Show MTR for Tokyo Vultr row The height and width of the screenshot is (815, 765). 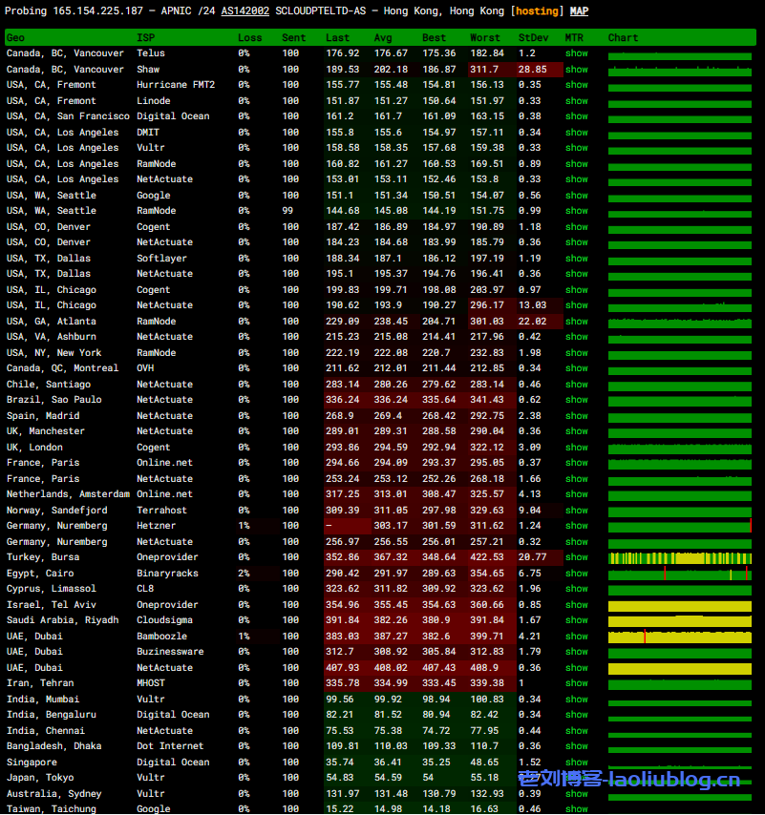pyautogui.click(x=577, y=778)
